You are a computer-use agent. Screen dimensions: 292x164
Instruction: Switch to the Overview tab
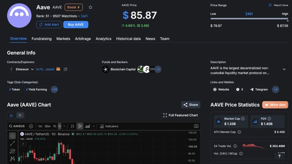coord(18,39)
